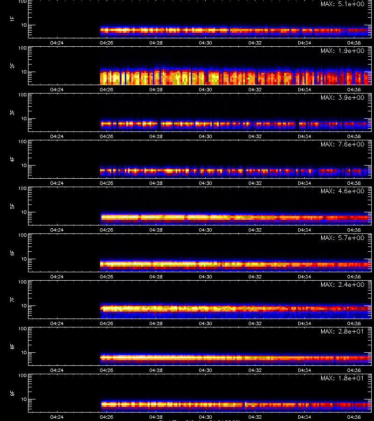Click the spectrogram band in the 5F panel
Screen dimensions: 374x421
click(x=236, y=218)
